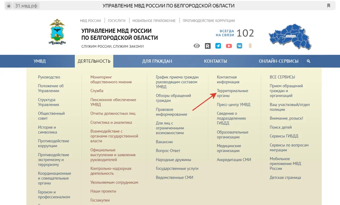Click the МОБИЛЬНОЕ ПРИЛОЖЕНИЕ top link
The height and width of the screenshot is (205, 340).
pyautogui.click(x=154, y=21)
